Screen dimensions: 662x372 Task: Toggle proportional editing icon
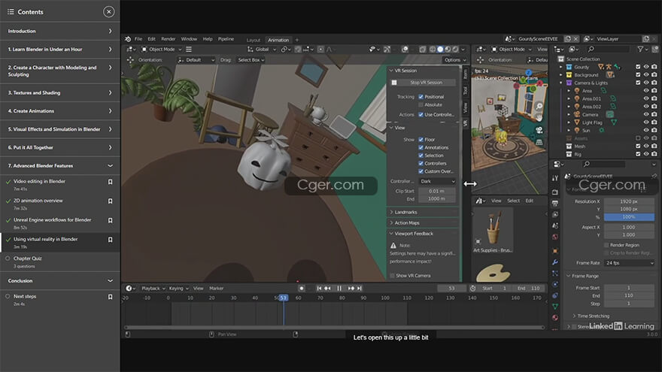click(321, 50)
